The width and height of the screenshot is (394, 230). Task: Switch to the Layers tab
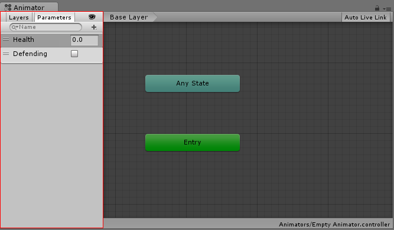click(18, 17)
